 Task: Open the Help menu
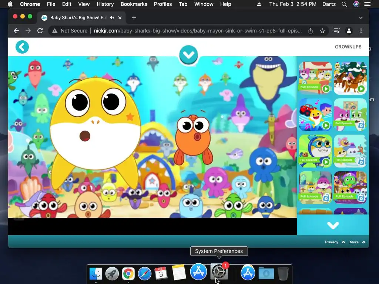225,4
